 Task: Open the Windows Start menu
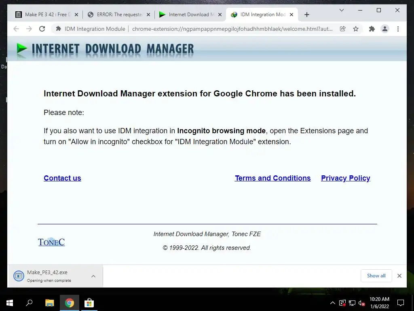[x=10, y=303]
